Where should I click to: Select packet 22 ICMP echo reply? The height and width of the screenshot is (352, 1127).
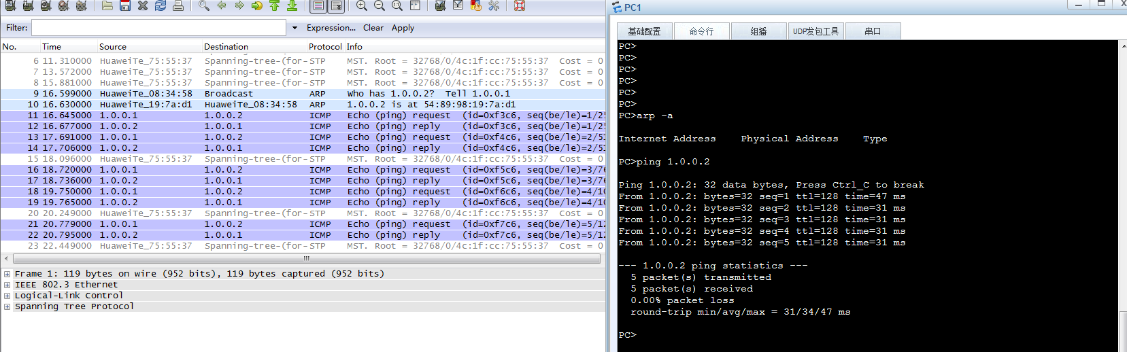pyautogui.click(x=303, y=235)
